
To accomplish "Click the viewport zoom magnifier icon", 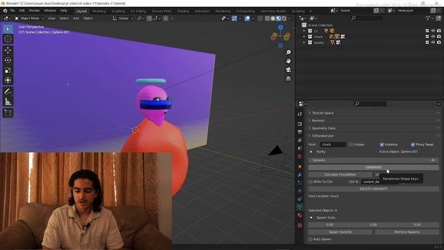I will [289, 52].
